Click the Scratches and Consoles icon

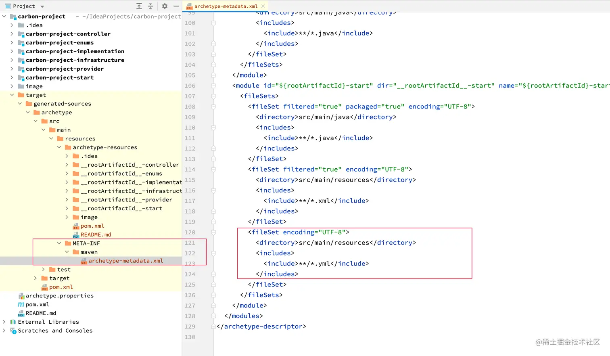13,331
